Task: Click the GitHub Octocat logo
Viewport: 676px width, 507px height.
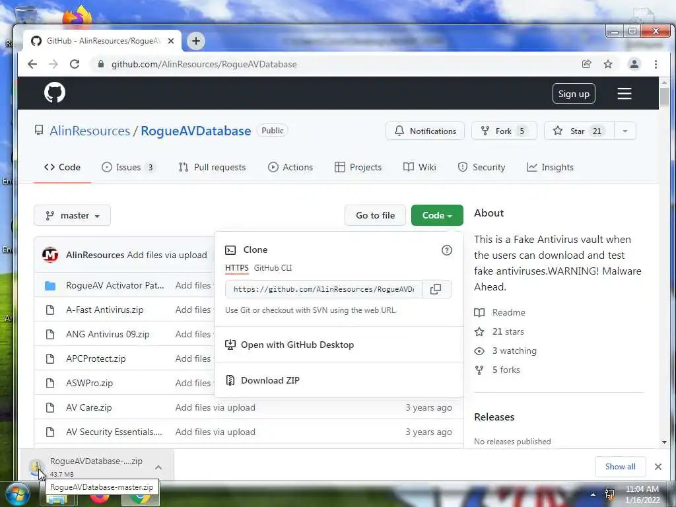Action: (x=55, y=92)
